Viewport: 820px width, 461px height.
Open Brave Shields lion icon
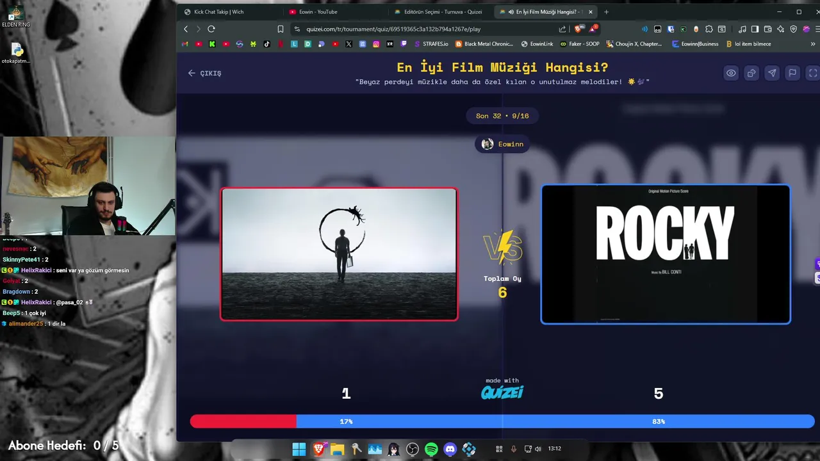579,29
